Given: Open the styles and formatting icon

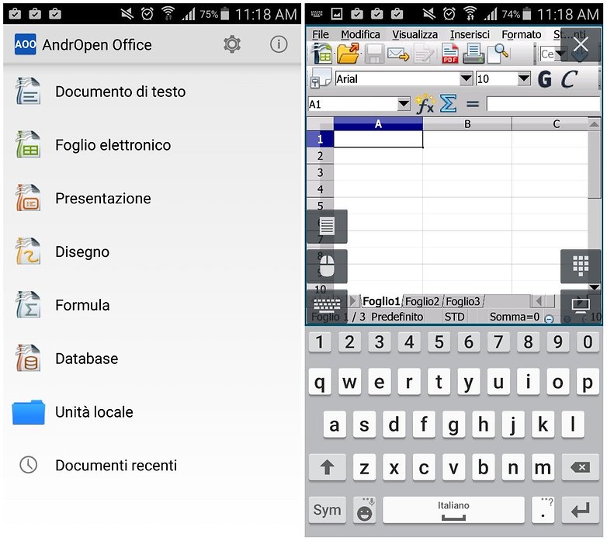Looking at the screenshot, I should pos(321,78).
